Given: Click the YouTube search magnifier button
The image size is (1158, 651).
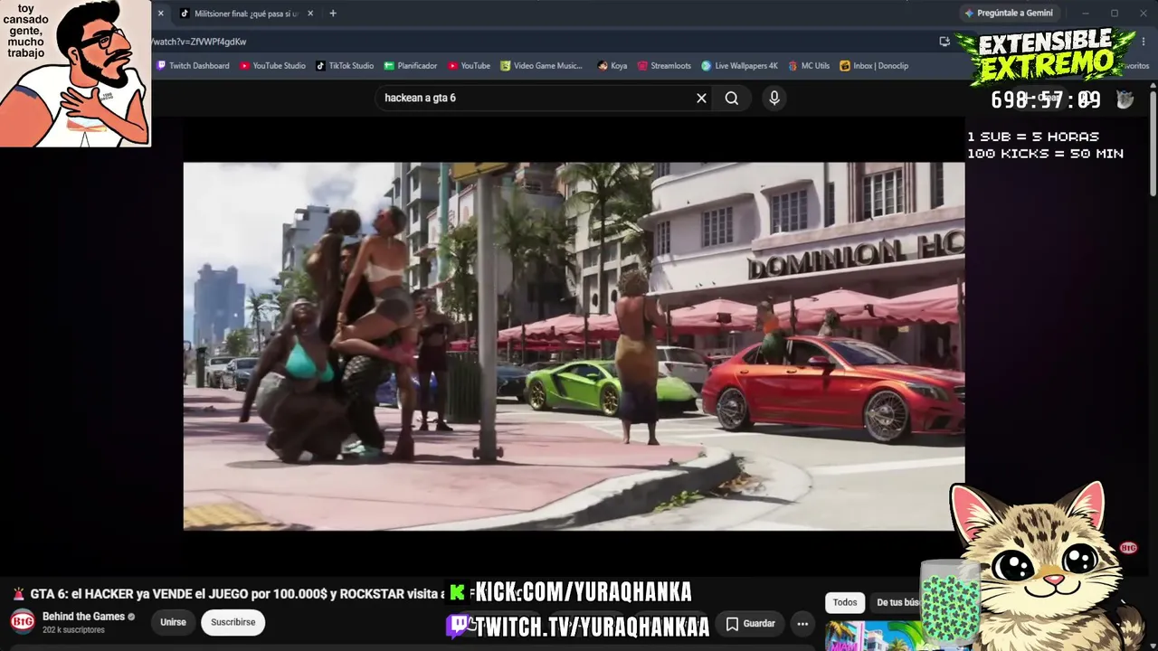Looking at the screenshot, I should (732, 98).
